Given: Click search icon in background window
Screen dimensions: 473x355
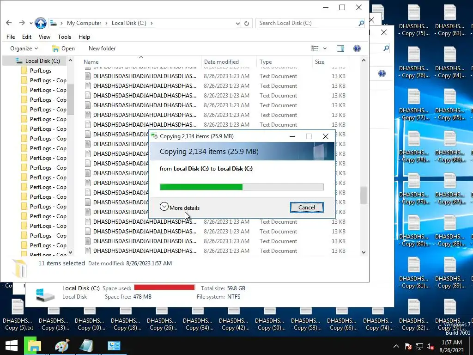Looking at the screenshot, I should pyautogui.click(x=386, y=48).
